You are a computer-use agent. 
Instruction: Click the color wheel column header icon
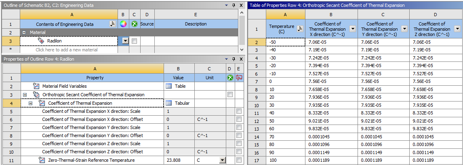(124, 24)
